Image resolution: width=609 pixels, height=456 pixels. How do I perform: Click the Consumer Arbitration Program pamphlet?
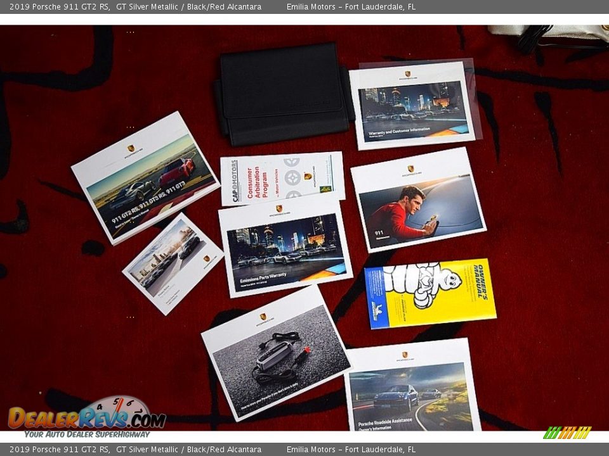pos(281,178)
